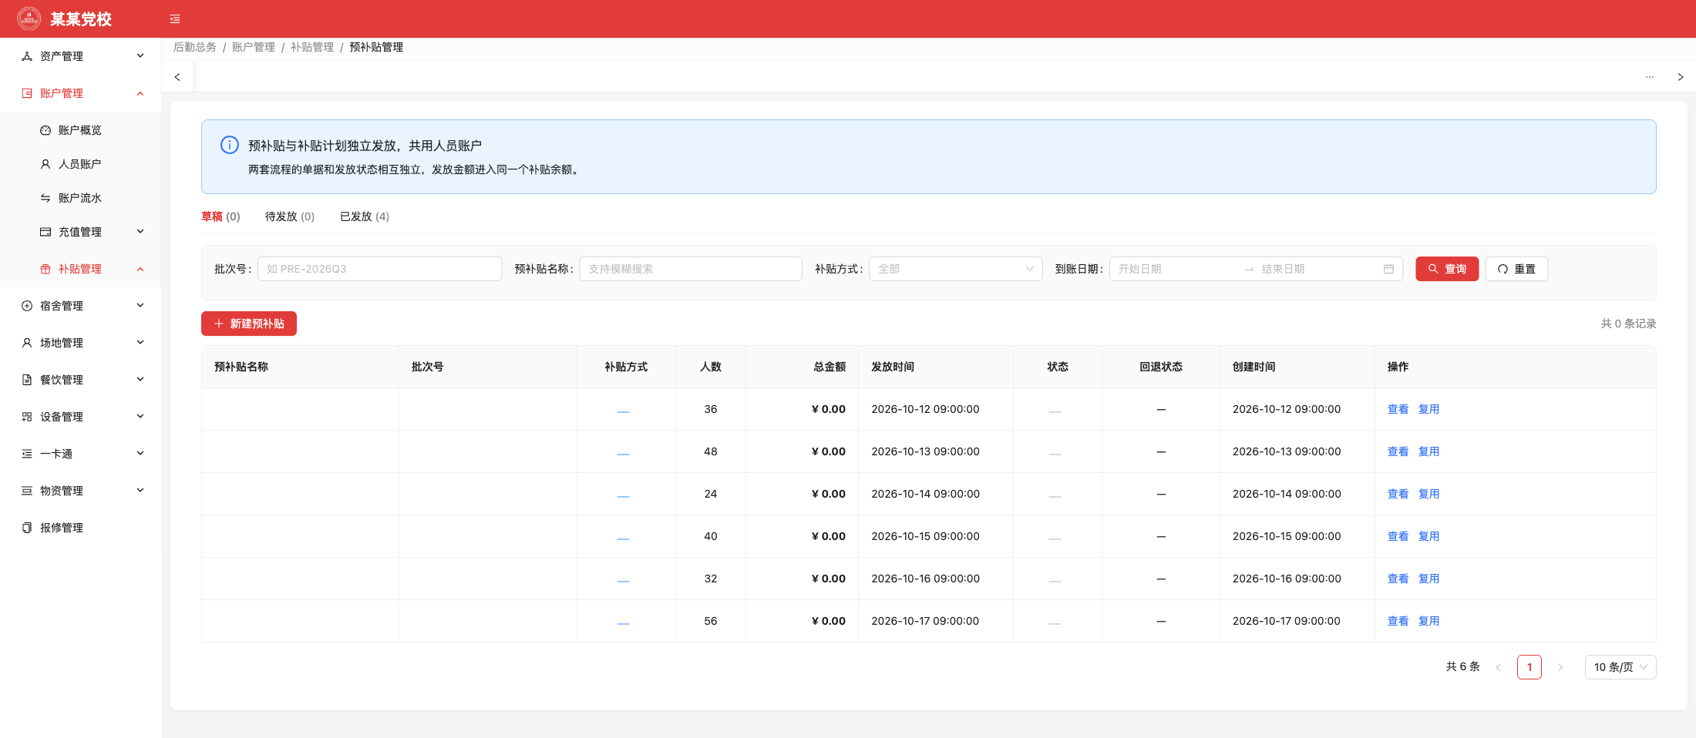Click the red 查询 search button
Image resolution: width=1696 pixels, height=738 pixels.
point(1447,269)
